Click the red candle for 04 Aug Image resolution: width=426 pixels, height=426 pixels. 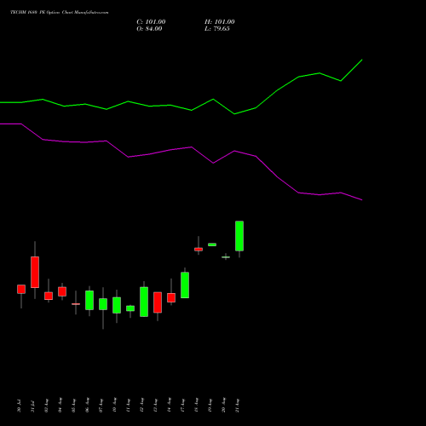[62, 291]
